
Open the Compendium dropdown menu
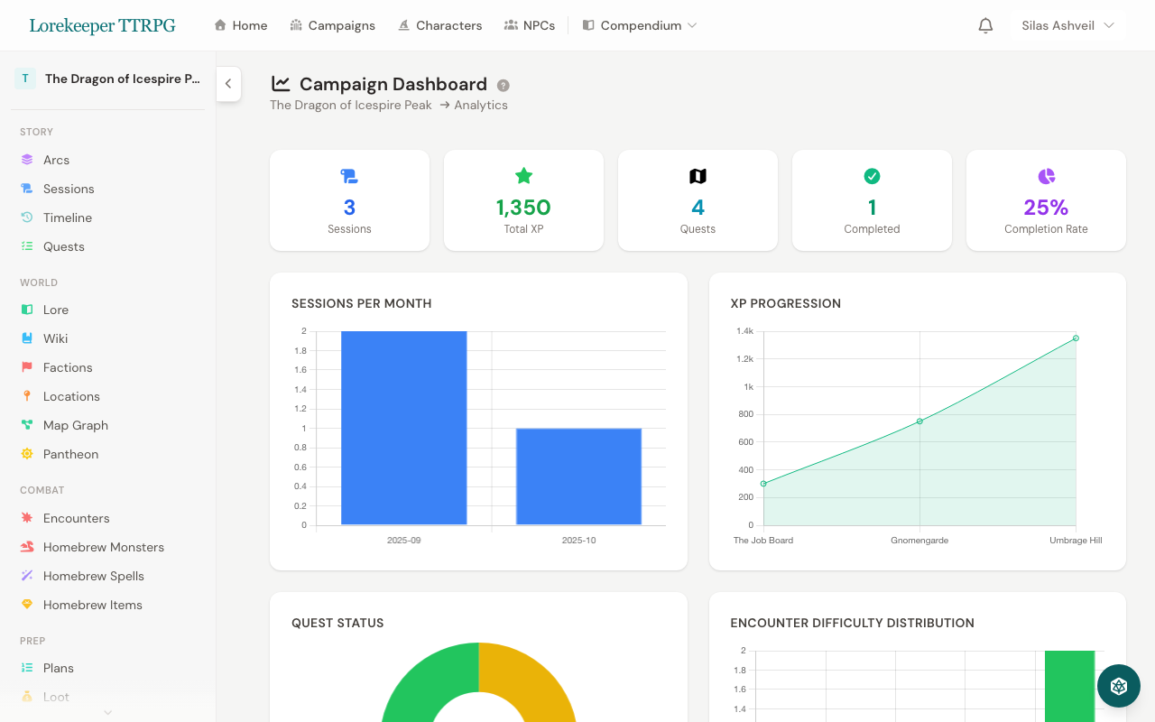point(639,25)
